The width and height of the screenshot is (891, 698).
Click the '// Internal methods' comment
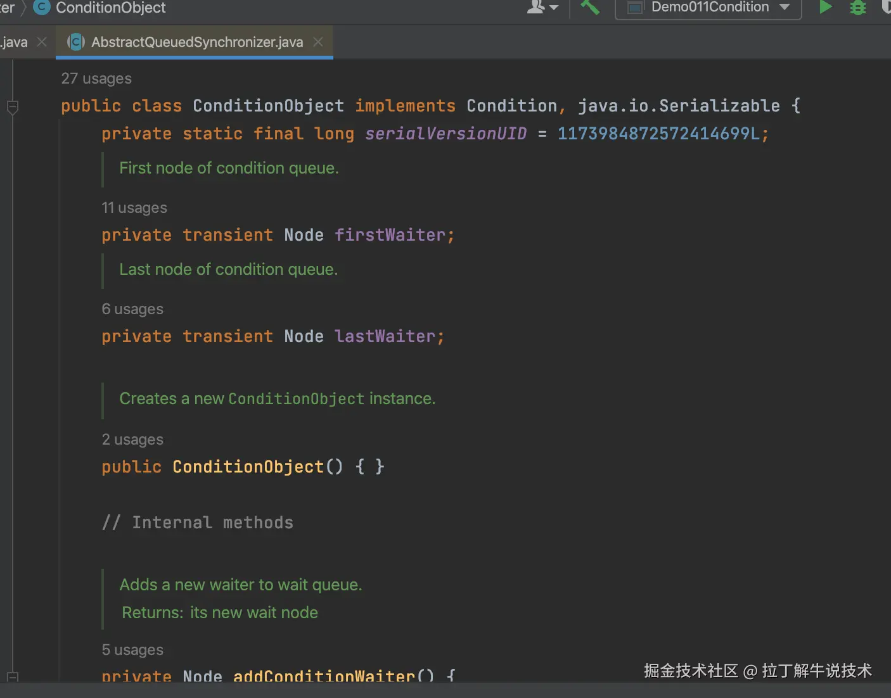197,523
